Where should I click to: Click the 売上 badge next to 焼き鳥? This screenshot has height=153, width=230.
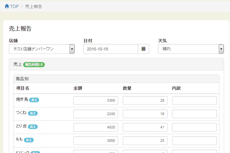pos(34,100)
